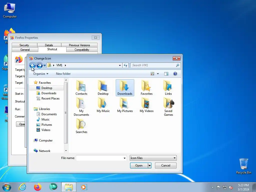
Task: Click the Computer desktop icon
Action: pyautogui.click(x=10, y=10)
